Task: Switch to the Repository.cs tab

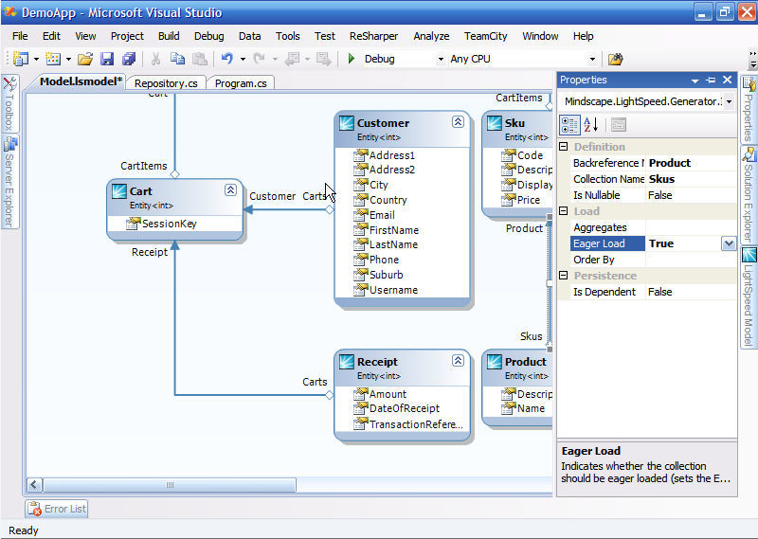Action: [x=166, y=83]
